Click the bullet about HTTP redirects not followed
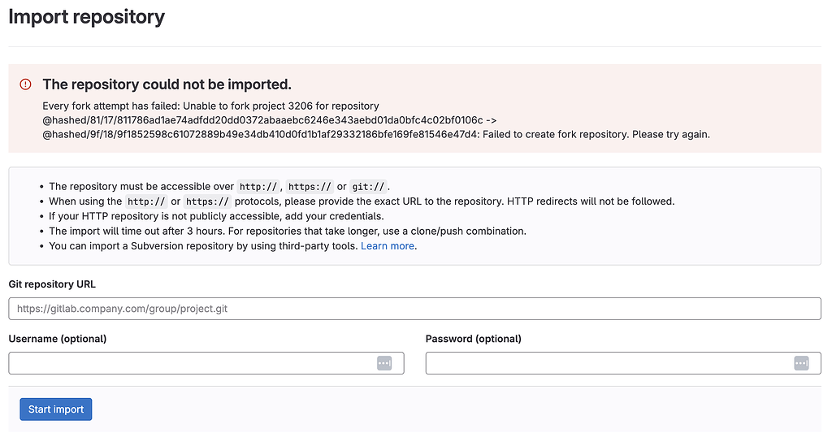This screenshot has height=433, width=832. [x=362, y=201]
